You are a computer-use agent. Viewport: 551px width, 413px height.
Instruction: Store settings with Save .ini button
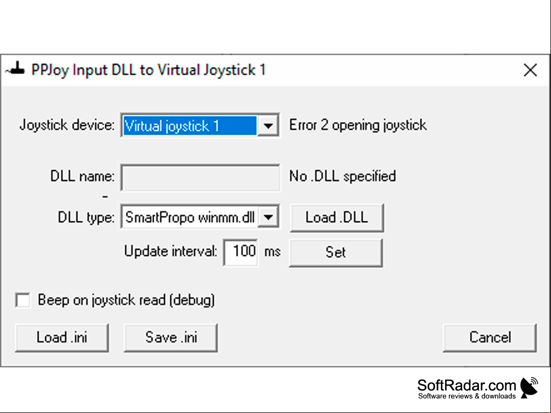171,337
